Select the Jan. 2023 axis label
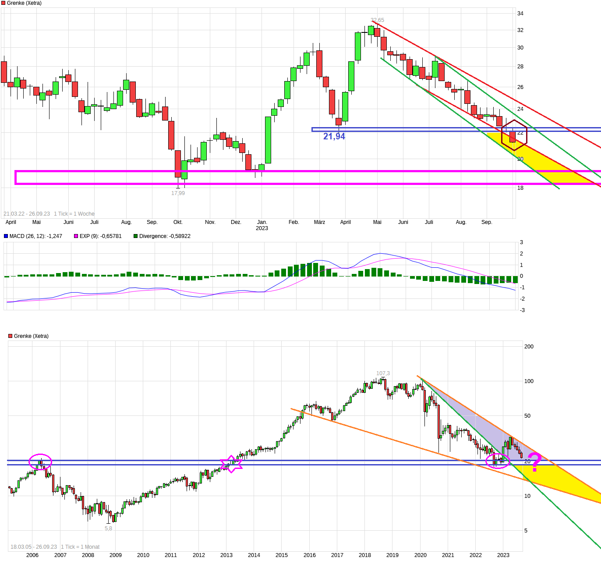Image resolution: width=601 pixels, height=575 pixels. coord(262,225)
